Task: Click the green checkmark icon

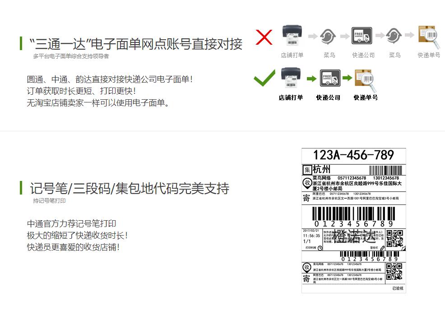Action: 264,78
